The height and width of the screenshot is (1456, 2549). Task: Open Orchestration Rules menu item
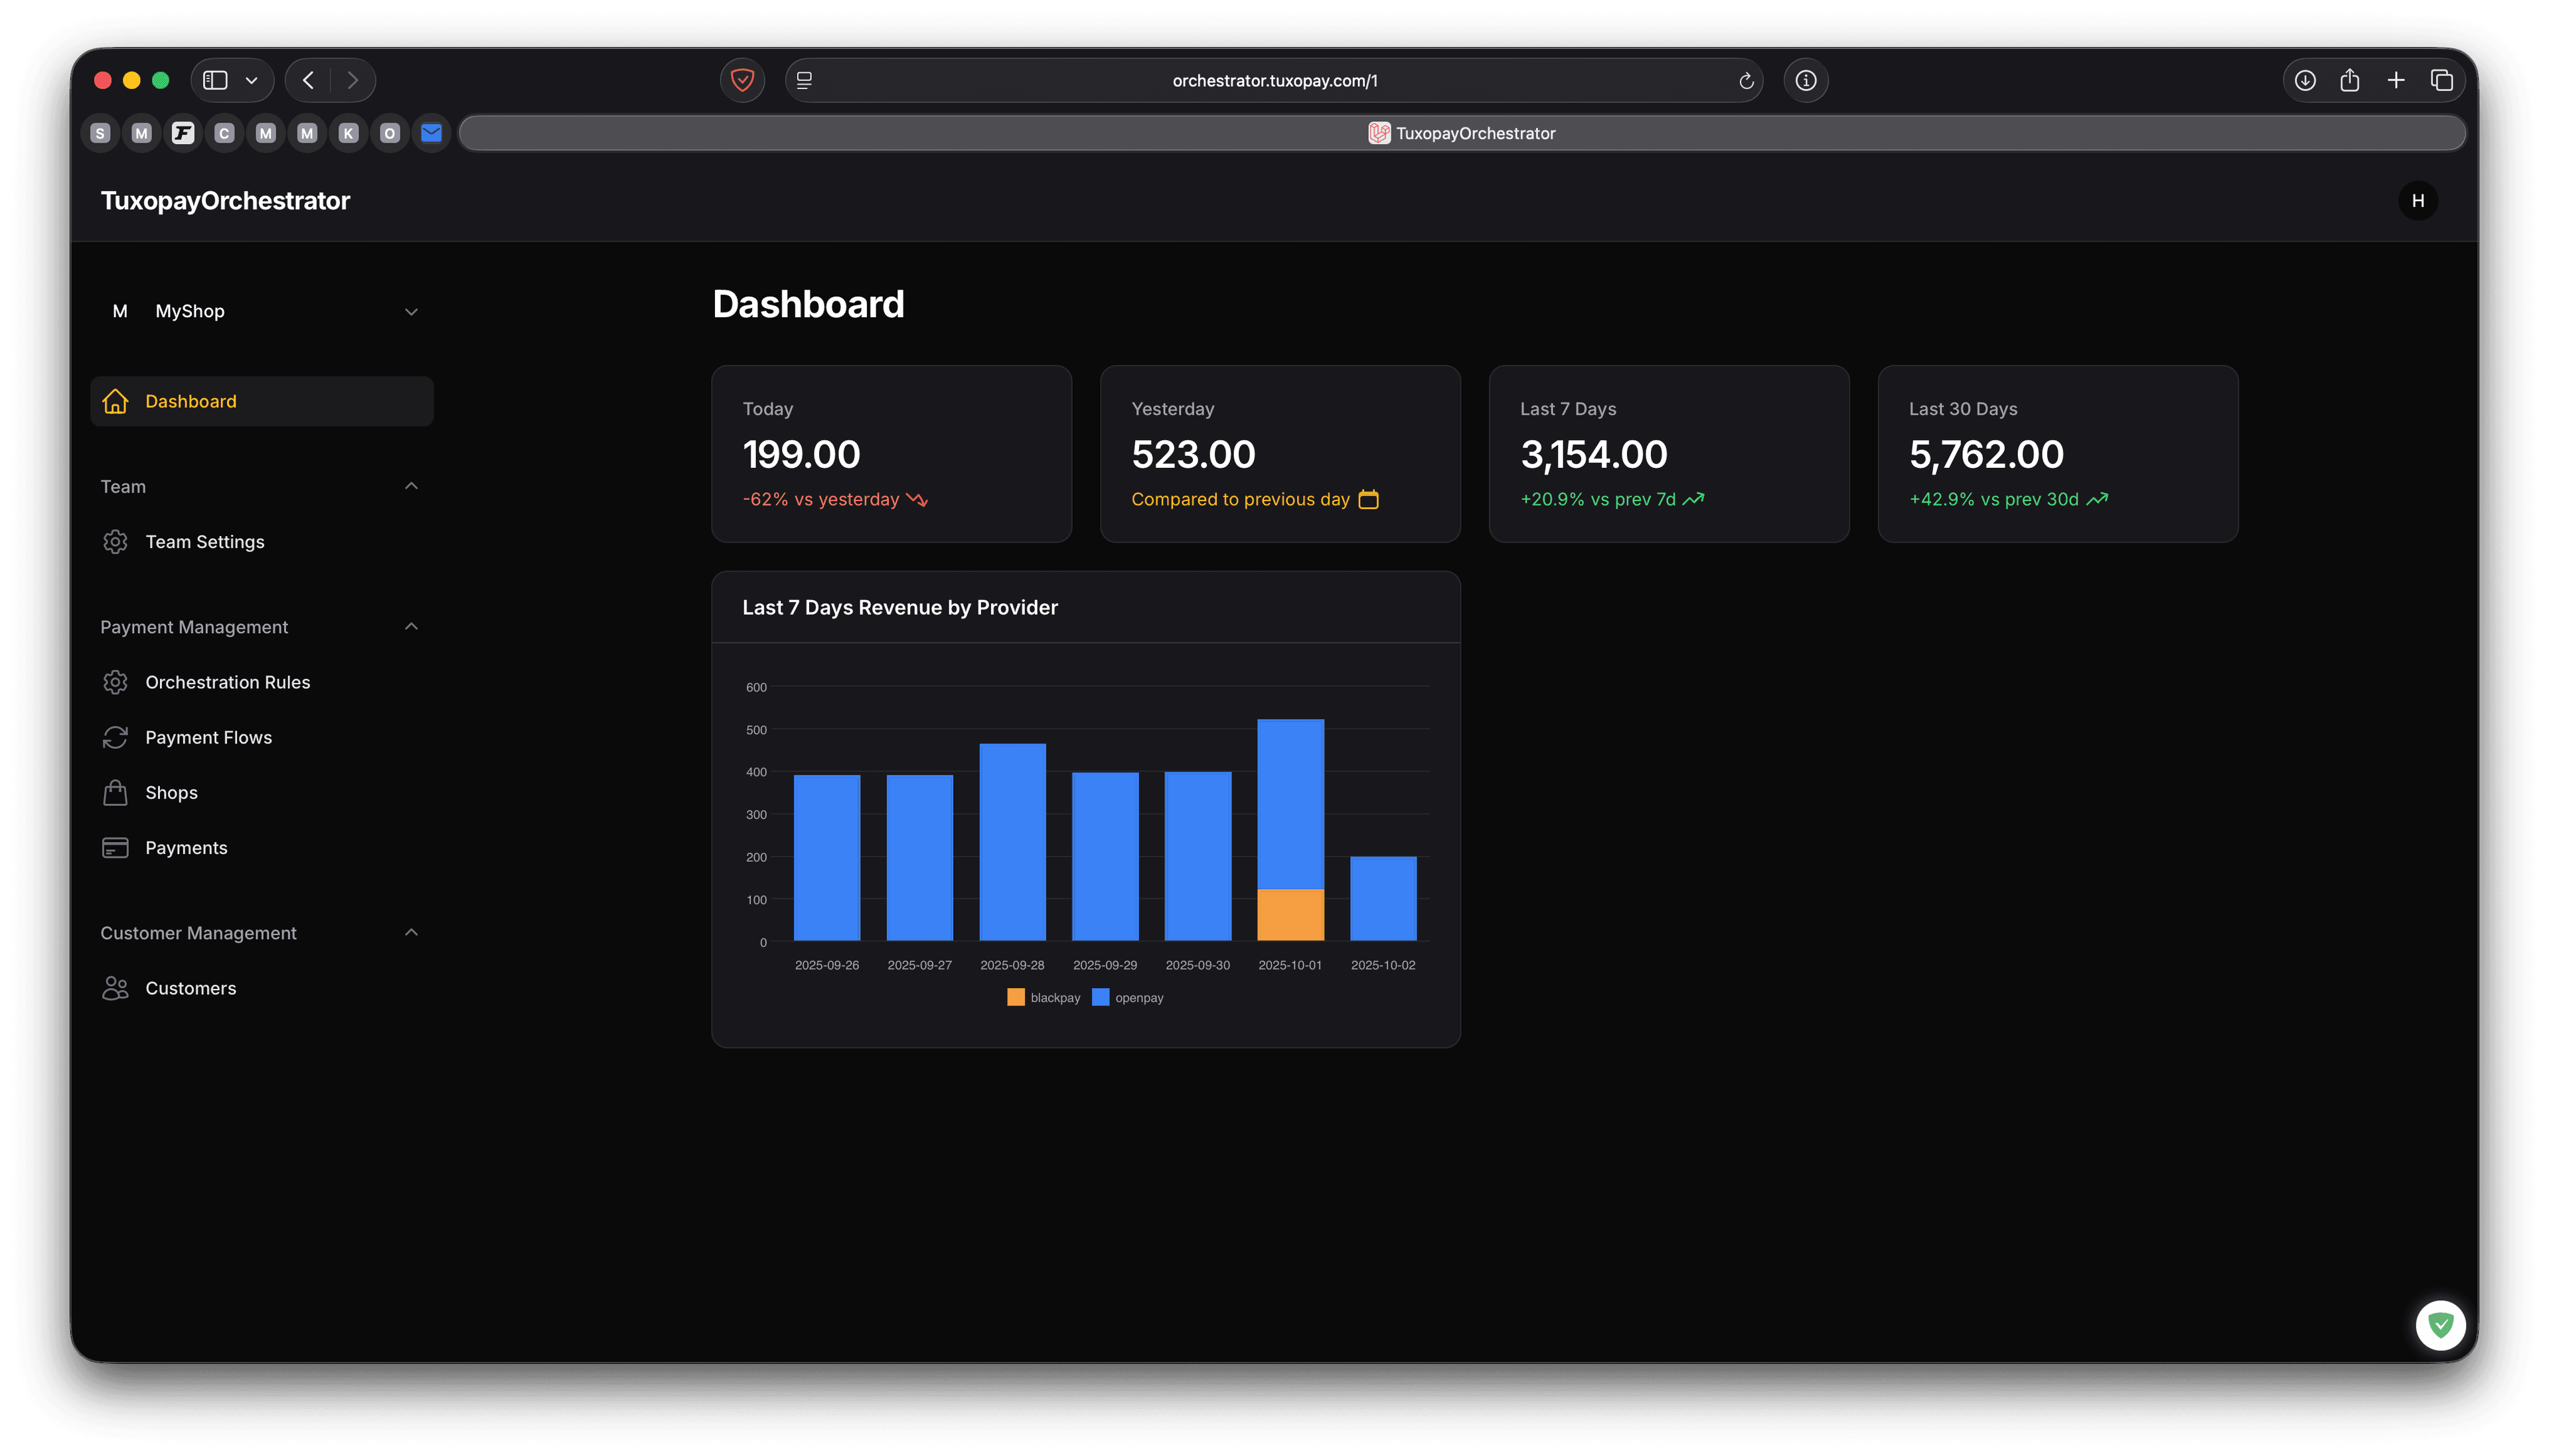[x=227, y=682]
